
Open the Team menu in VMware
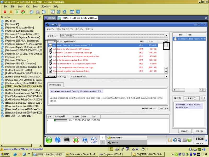36,6
